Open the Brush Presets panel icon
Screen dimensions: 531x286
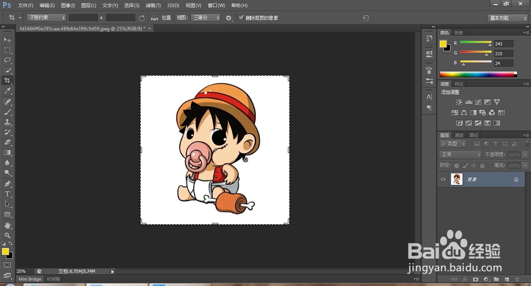[x=429, y=81]
